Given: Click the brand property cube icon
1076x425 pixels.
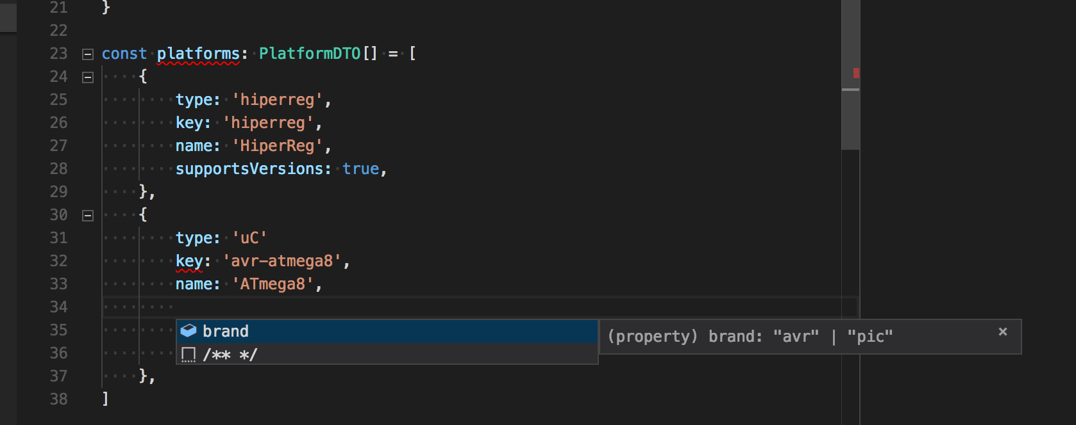Looking at the screenshot, I should tap(189, 331).
